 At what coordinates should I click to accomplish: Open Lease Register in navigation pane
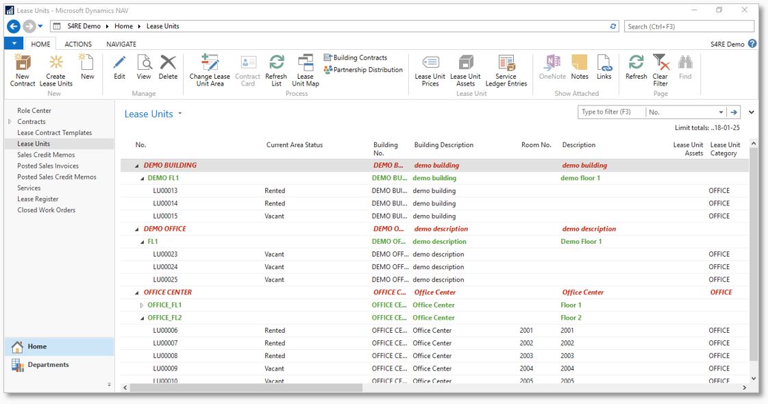(x=38, y=199)
